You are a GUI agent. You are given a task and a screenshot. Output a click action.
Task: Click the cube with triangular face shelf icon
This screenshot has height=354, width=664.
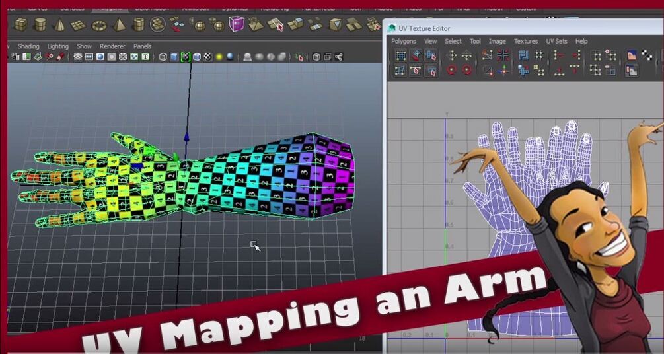tap(336, 24)
